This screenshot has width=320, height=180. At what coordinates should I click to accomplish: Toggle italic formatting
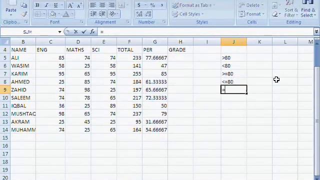click(46, 5)
